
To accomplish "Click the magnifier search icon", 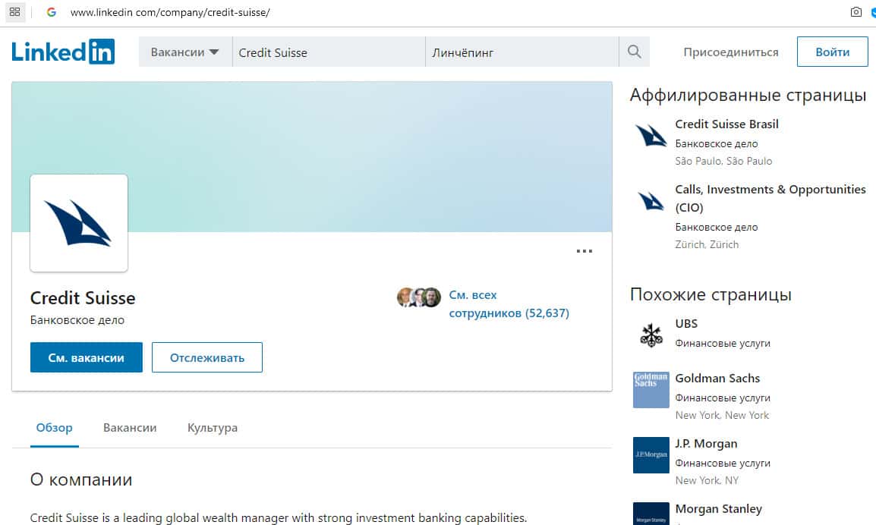I will (x=634, y=52).
